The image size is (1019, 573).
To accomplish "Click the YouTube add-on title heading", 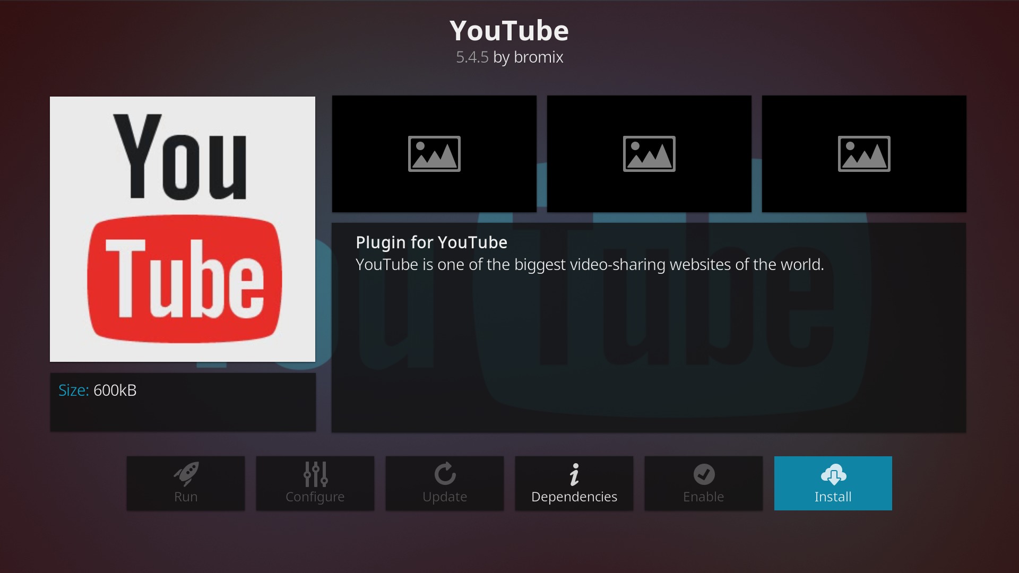I will coord(509,31).
